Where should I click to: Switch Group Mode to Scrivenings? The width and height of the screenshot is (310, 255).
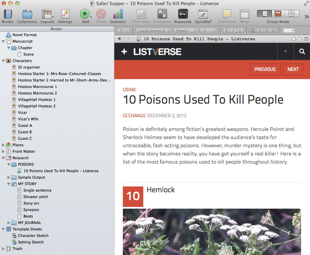264,14
